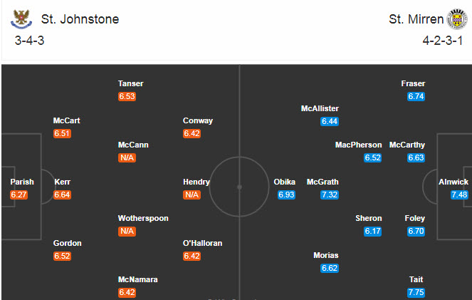
Task: Click Alnwick's 7.48 rating badge
Action: point(460,195)
